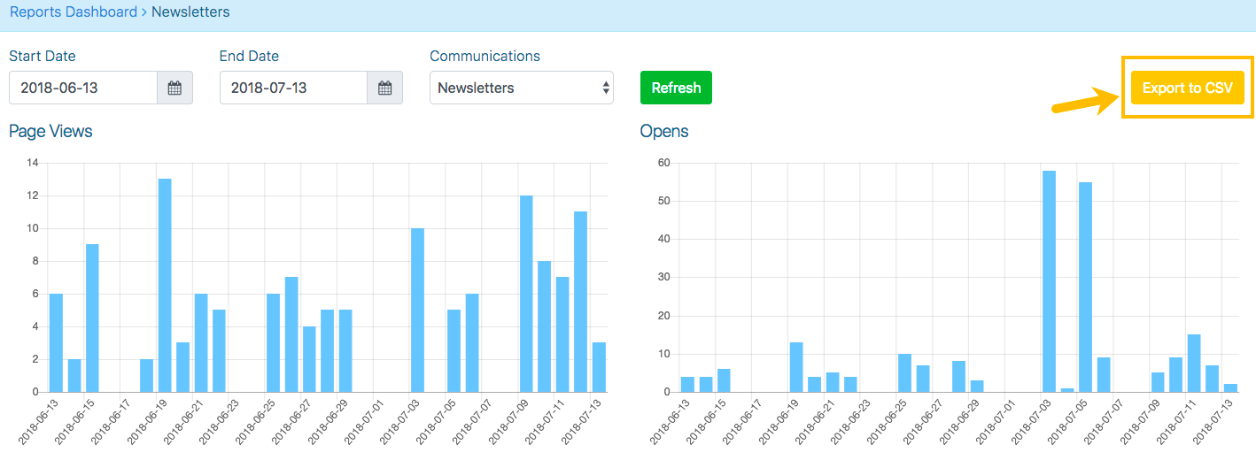Select the Page Views bar for 2018-07-13
This screenshot has height=460, width=1256.
(x=599, y=367)
